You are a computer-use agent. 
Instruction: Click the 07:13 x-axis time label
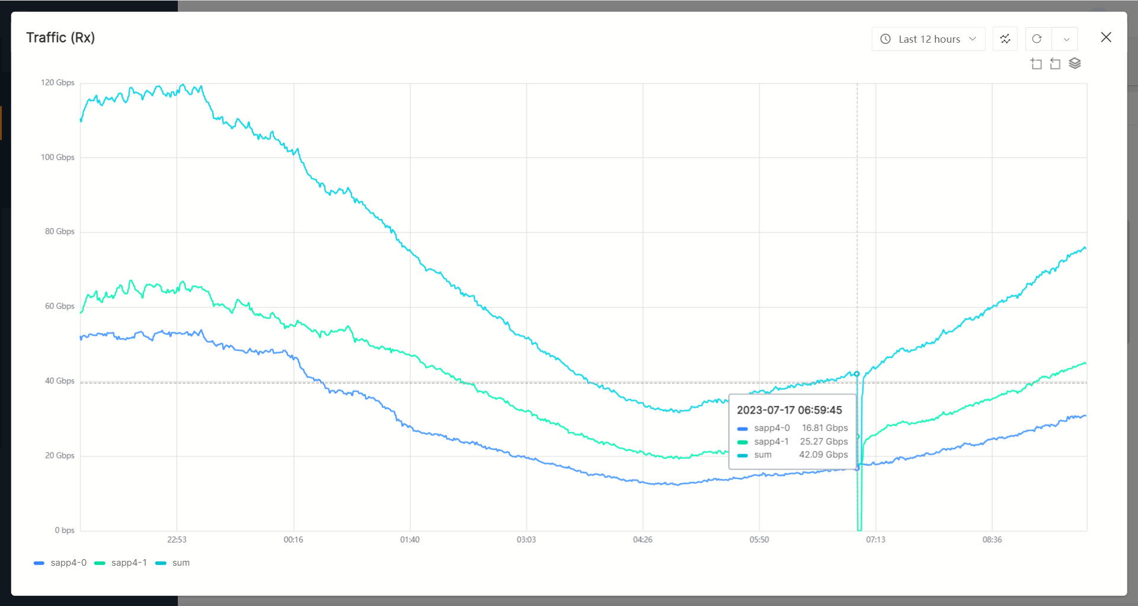[875, 540]
